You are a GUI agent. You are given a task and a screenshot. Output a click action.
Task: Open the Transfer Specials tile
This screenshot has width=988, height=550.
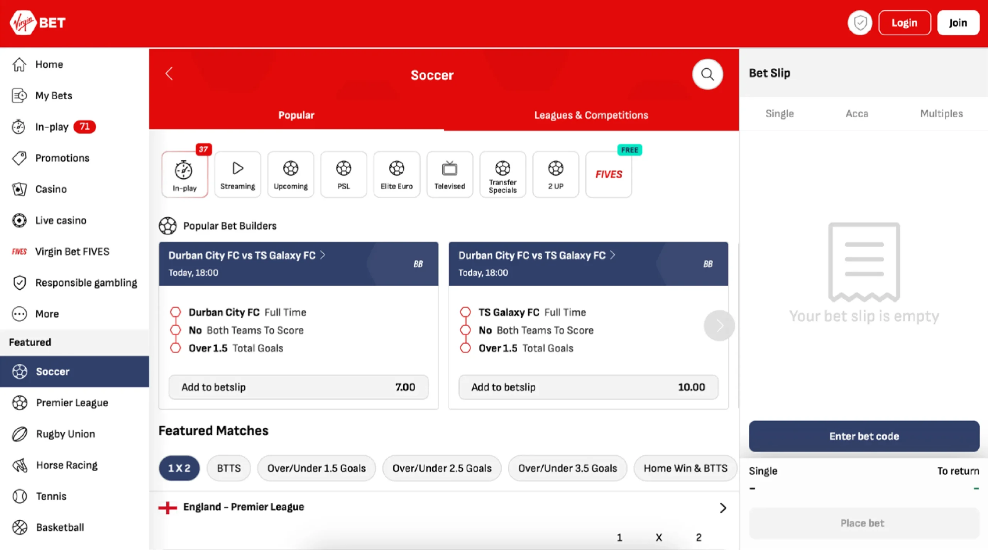click(x=502, y=175)
